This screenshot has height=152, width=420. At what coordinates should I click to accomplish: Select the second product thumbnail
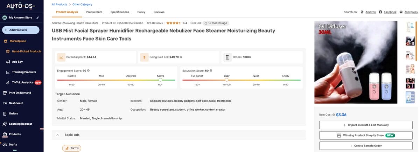point(409,41)
